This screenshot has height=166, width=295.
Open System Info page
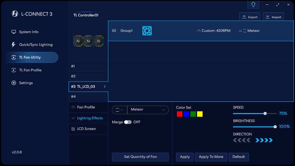click(x=29, y=32)
